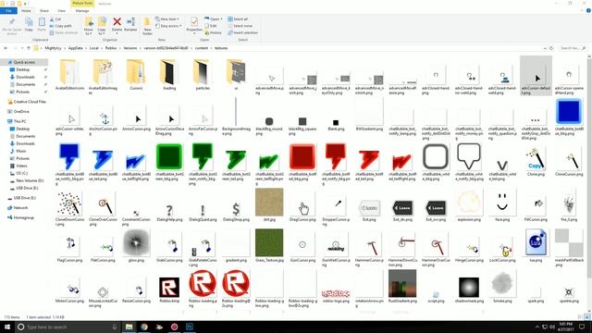Switch to the View ribbon tab
592x333 pixels.
pos(62,11)
